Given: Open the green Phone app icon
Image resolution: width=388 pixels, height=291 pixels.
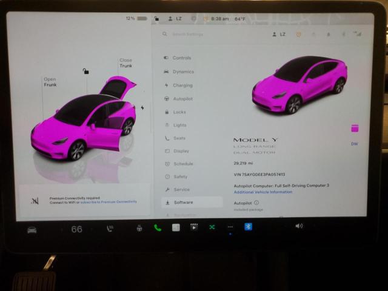Looking at the screenshot, I should point(158,228).
